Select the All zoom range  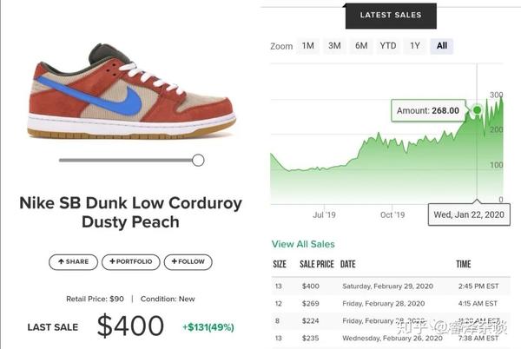[442, 46]
